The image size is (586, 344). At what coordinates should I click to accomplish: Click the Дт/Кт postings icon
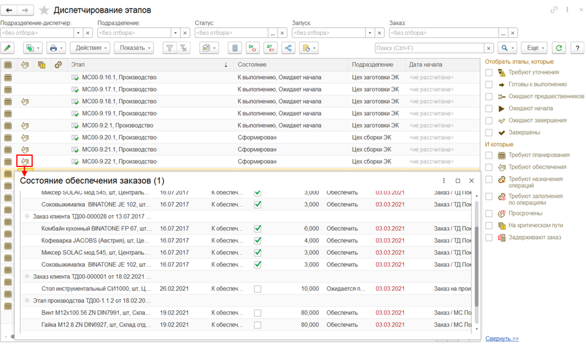point(270,48)
